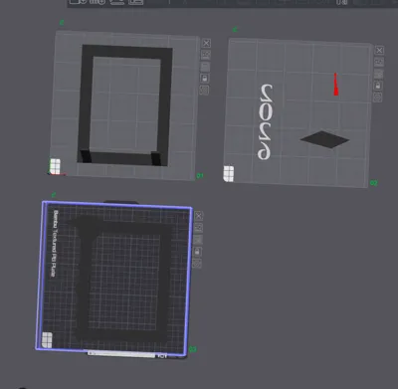Toggle the lock on plate 03
The height and width of the screenshot is (389, 398).
197,252
